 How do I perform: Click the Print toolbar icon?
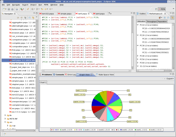click(12, 9)
